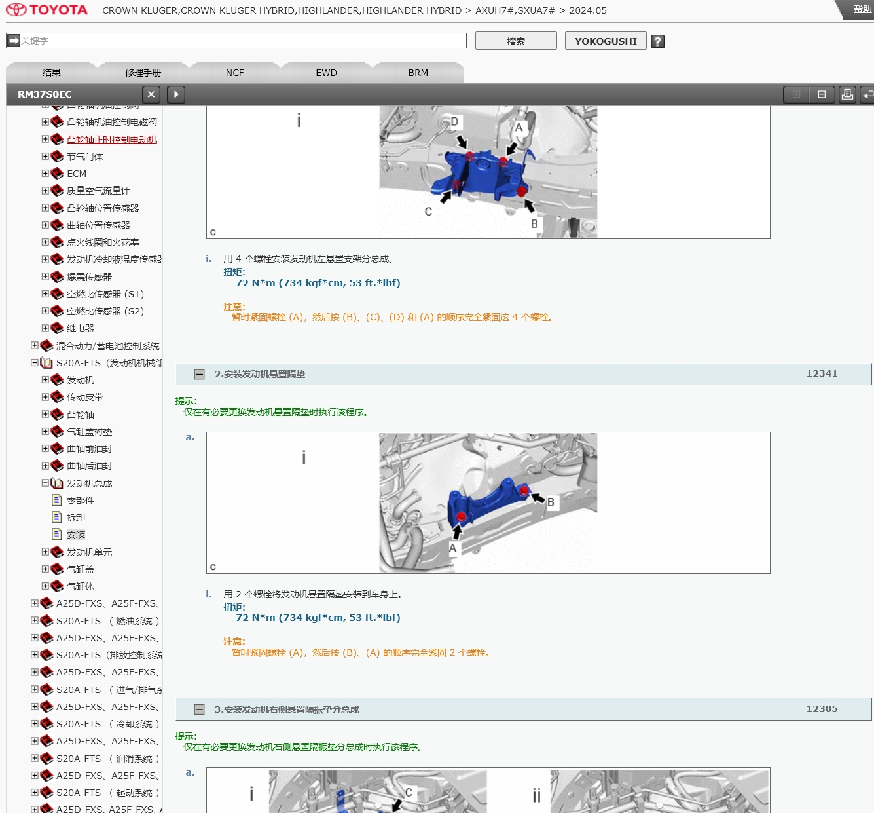Image resolution: width=874 pixels, height=813 pixels.
Task: Click the expand-all sections icon
Action: [796, 94]
